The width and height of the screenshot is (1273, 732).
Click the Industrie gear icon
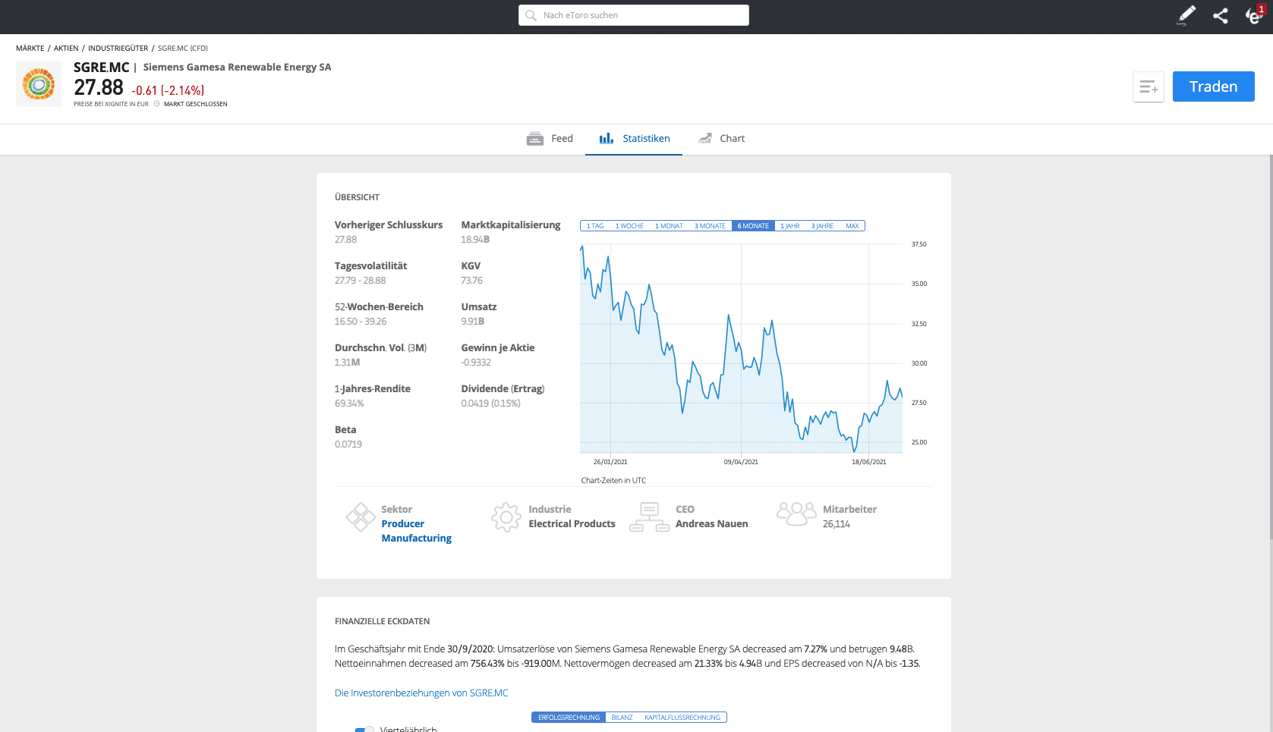(x=506, y=517)
